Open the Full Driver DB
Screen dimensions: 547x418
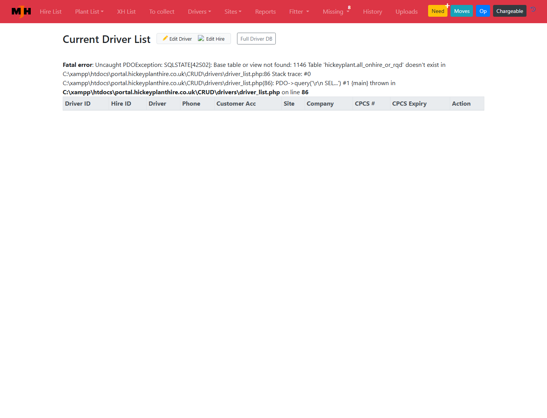256,39
